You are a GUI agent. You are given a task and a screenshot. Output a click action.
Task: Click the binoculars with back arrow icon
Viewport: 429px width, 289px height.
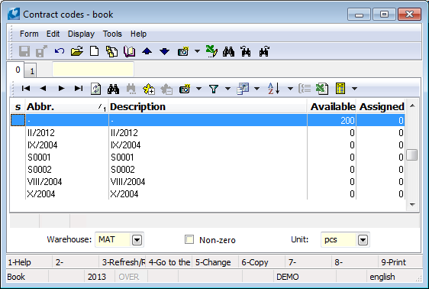click(x=246, y=51)
